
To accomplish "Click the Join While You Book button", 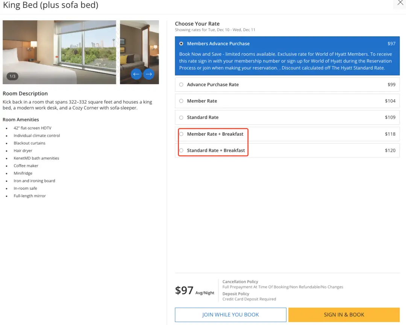I will click(230, 314).
